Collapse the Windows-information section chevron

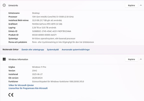[141, 59]
